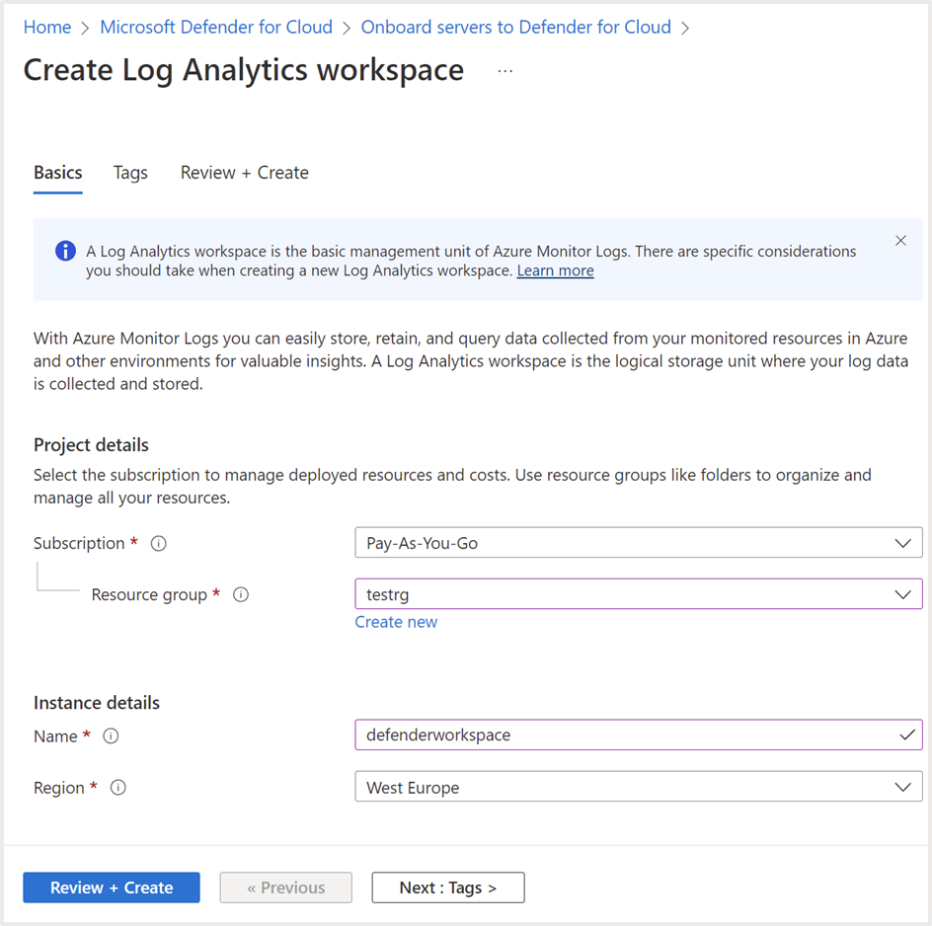Click the Next : Tags button
The height and width of the screenshot is (926, 932).
[448, 887]
